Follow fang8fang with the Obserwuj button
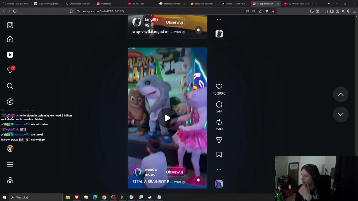Image resolution: width=358 pixels, height=201 pixels. tap(174, 22)
